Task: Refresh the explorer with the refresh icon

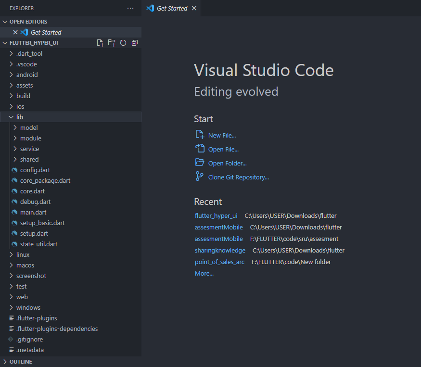Action: coord(123,43)
